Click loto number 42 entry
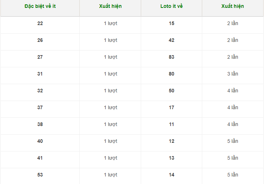Screen dimensions: 264x184 click(x=171, y=40)
